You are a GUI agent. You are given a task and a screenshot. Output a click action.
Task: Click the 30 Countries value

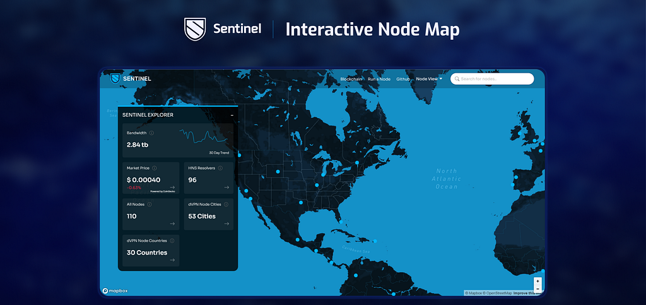tap(147, 252)
